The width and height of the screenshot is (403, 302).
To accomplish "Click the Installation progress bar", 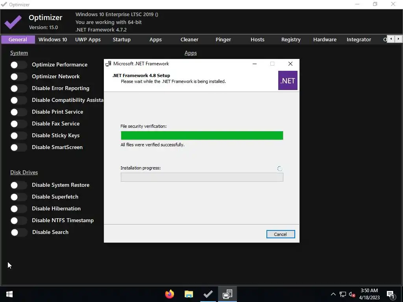I will 202,177.
